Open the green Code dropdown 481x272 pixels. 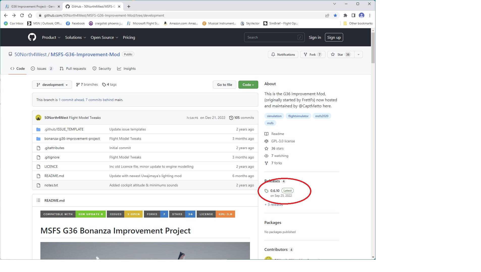coord(248,85)
